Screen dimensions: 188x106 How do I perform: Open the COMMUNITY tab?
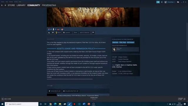coord(34,5)
